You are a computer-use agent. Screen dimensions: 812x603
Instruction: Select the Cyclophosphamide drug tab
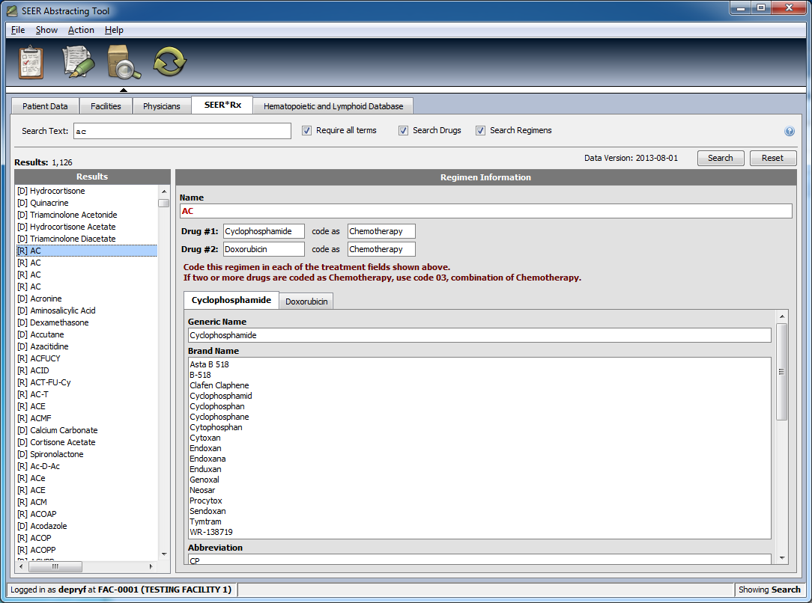pyautogui.click(x=231, y=301)
